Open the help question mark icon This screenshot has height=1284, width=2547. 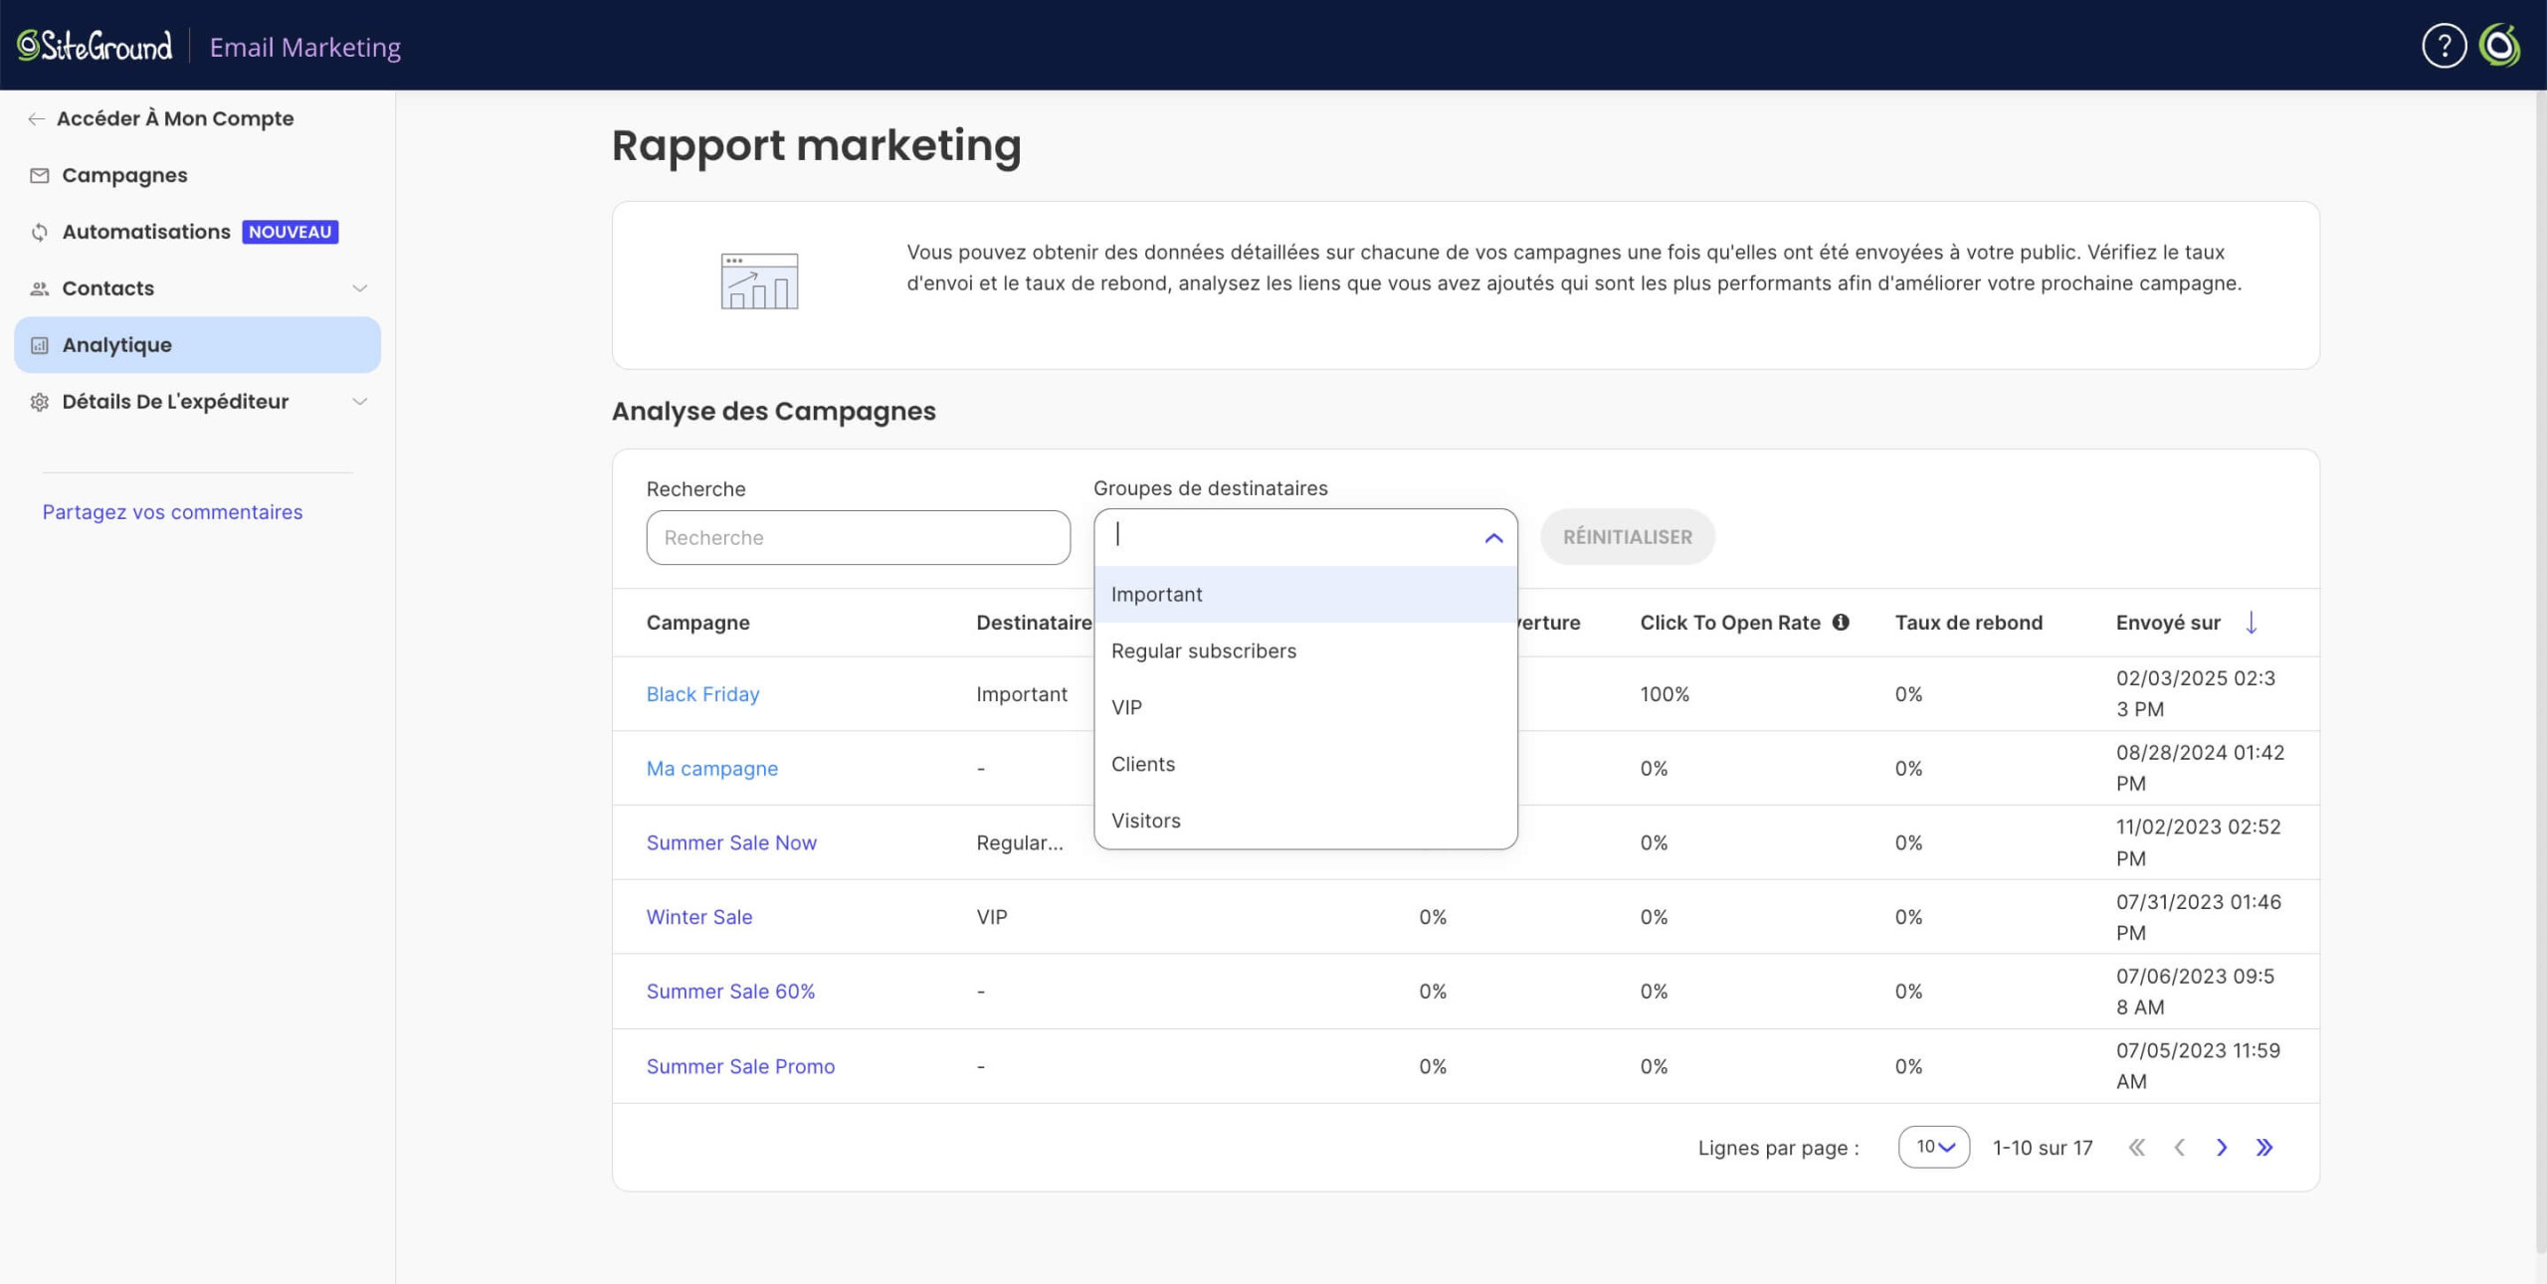tap(2444, 46)
